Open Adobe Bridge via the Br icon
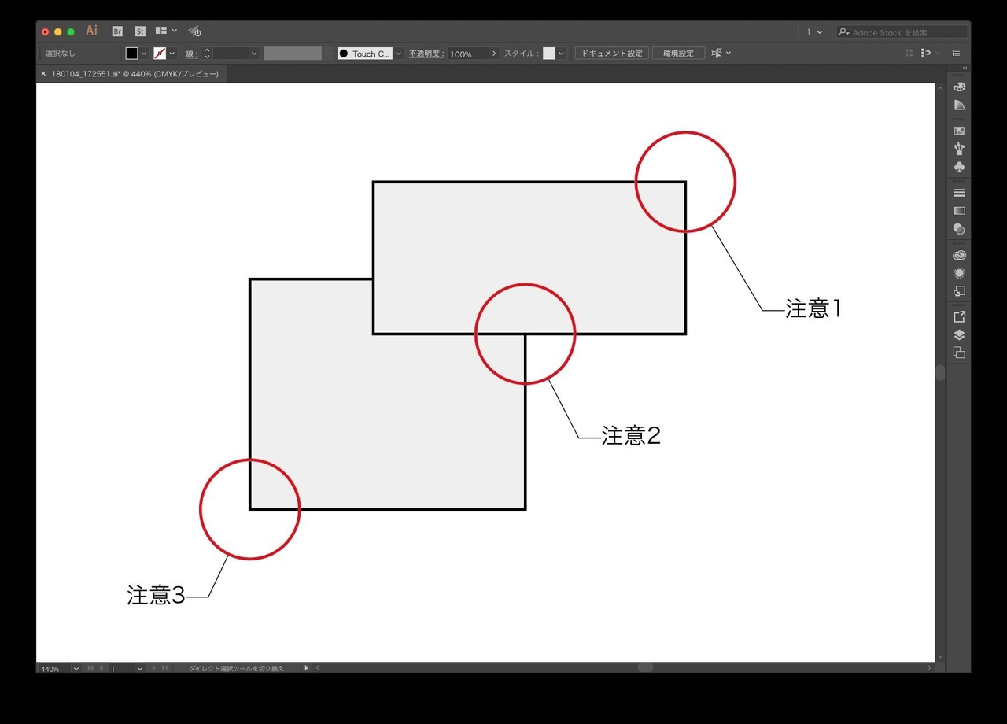 point(117,31)
